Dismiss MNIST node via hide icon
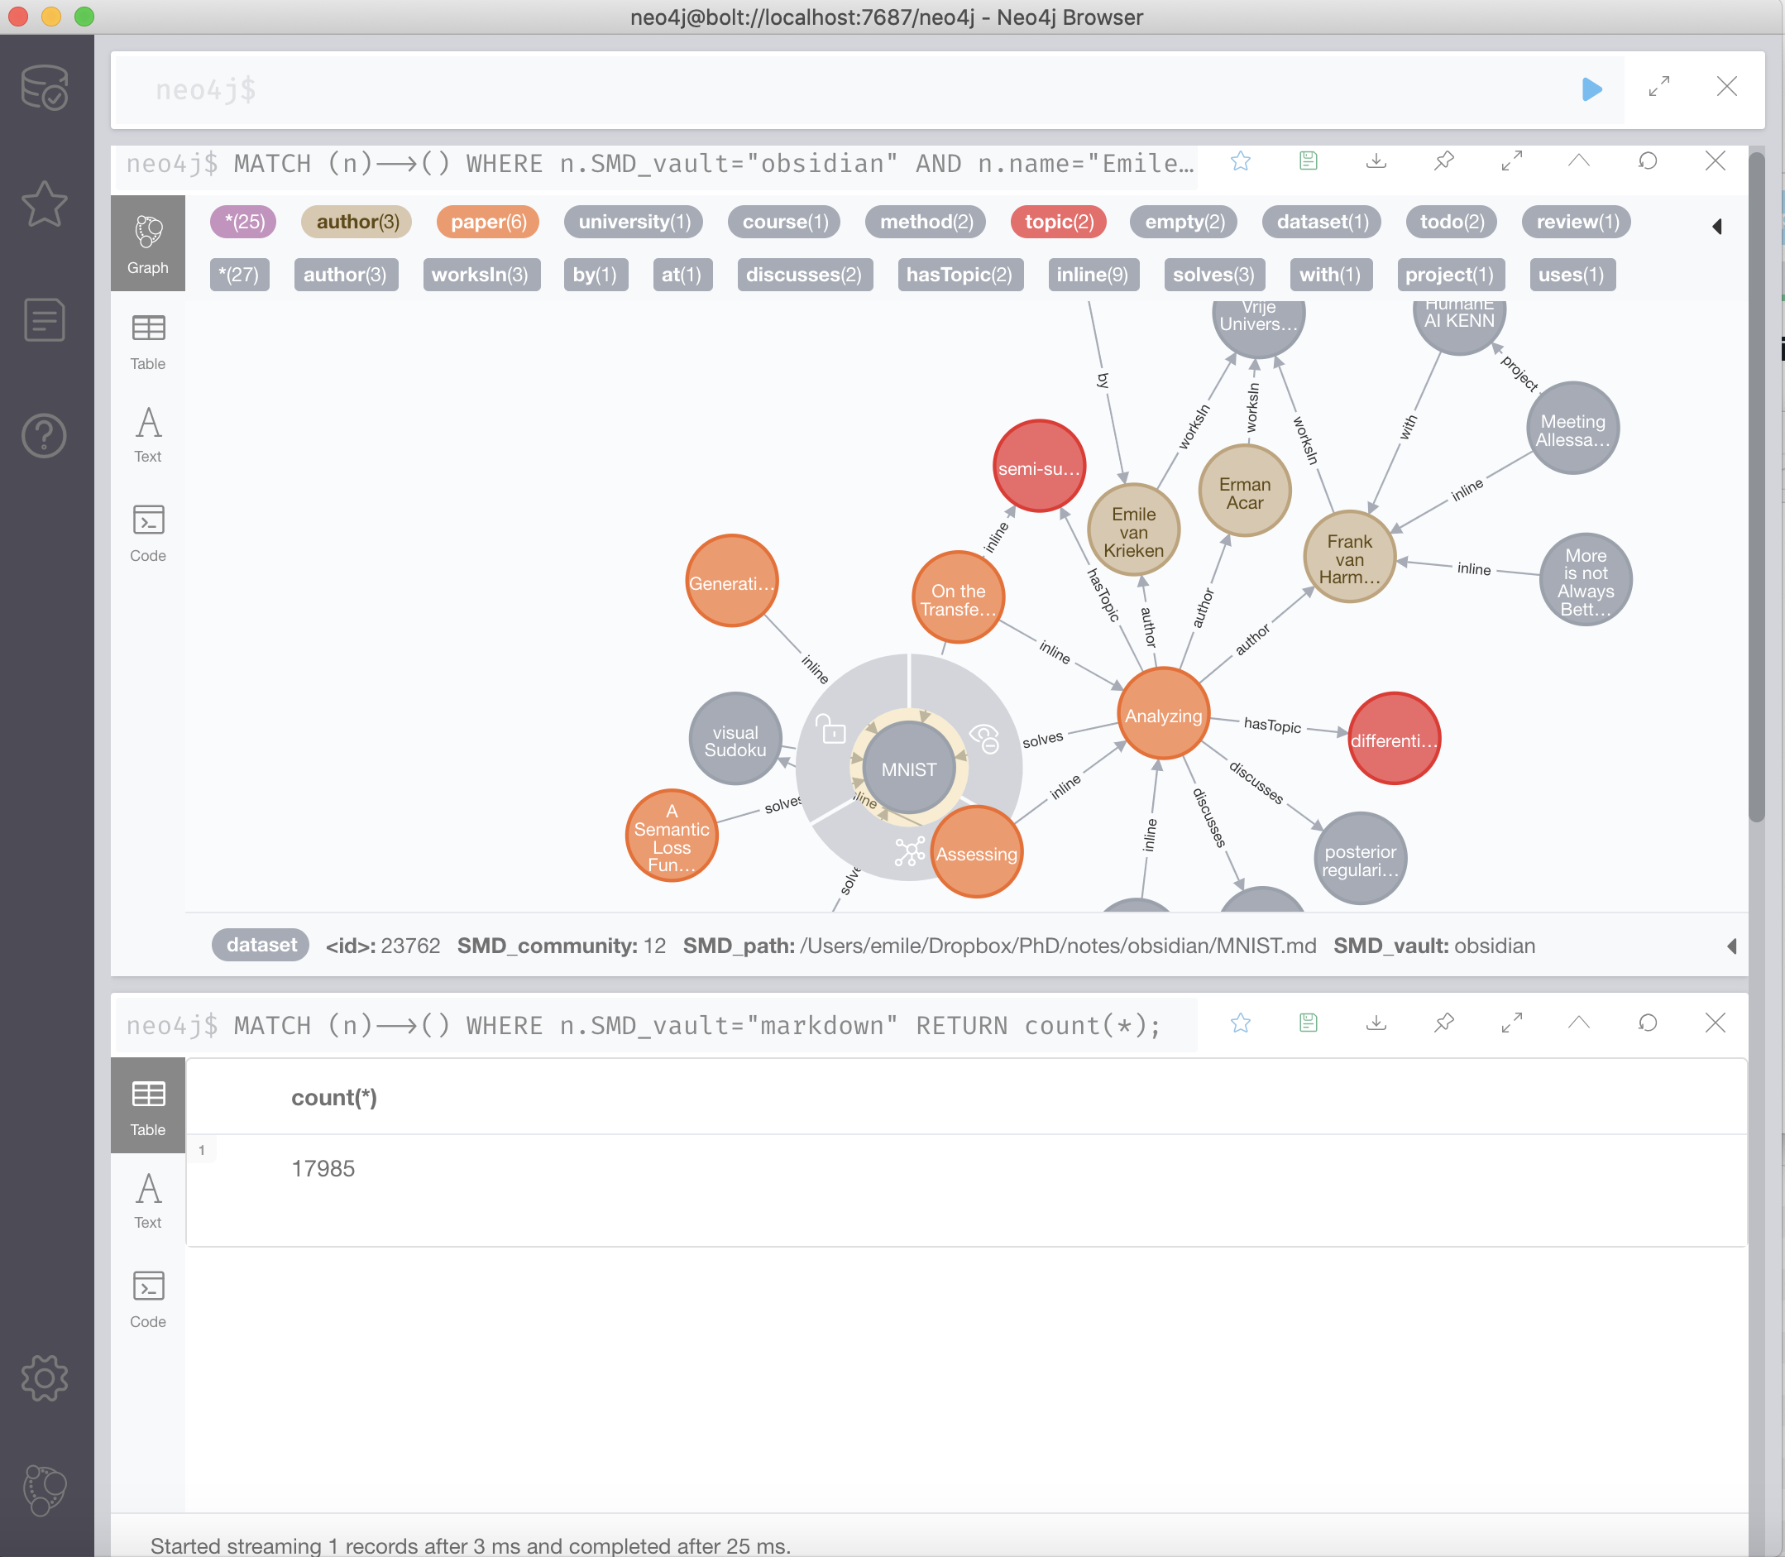This screenshot has width=1785, height=1557. tap(984, 739)
